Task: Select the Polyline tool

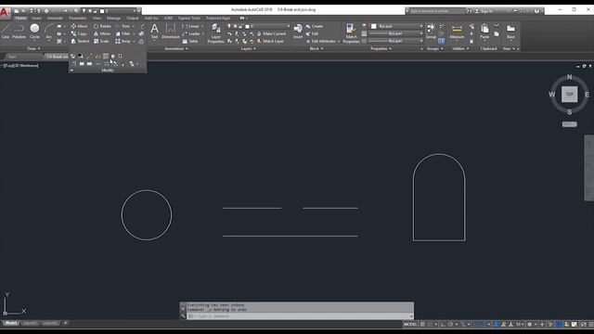Action: click(19, 31)
